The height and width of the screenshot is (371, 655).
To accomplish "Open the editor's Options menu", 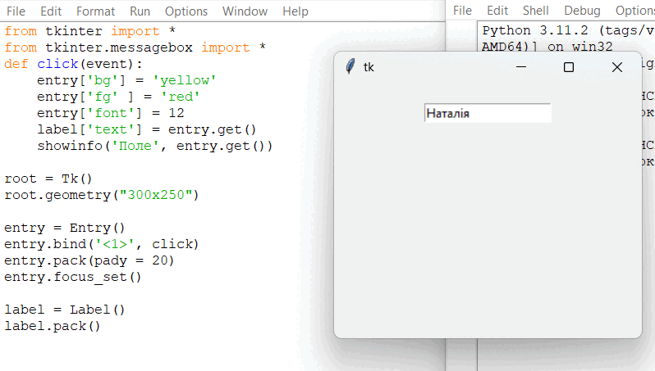I will 186,11.
